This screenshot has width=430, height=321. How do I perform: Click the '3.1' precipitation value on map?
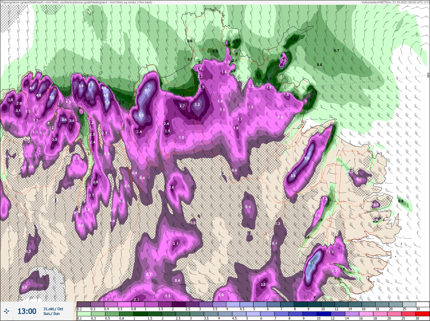click(x=18, y=111)
